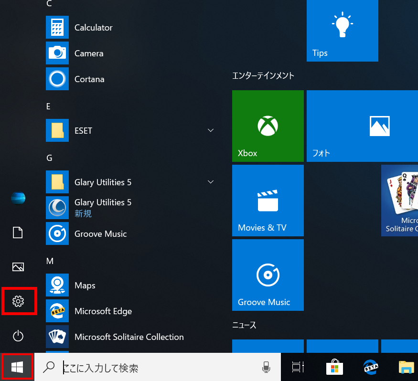418x381 pixels.
Task: Click the ニュース group title
Action: 244,325
